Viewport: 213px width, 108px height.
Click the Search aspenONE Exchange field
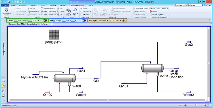click(188, 5)
